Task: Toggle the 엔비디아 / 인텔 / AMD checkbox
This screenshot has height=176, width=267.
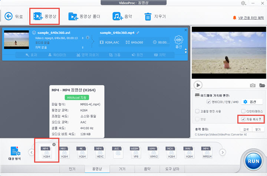Action: [x=208, y=102]
